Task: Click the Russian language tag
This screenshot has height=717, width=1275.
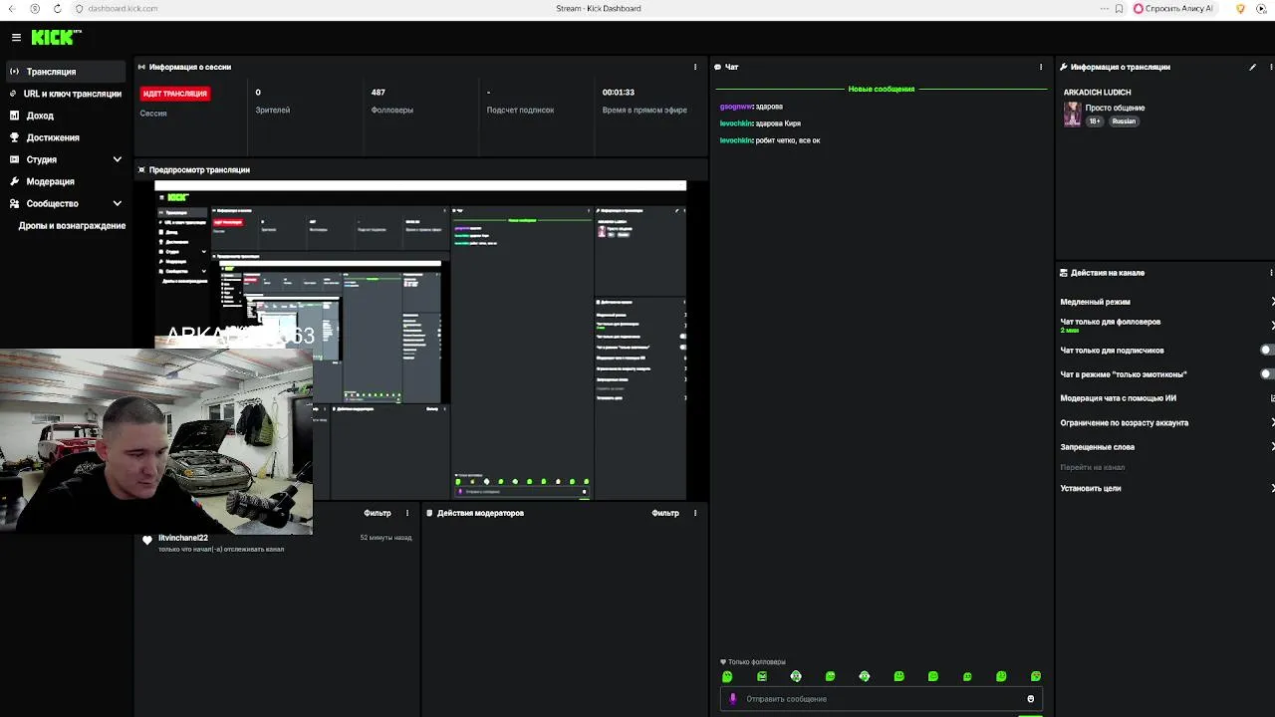Action: point(1124,121)
